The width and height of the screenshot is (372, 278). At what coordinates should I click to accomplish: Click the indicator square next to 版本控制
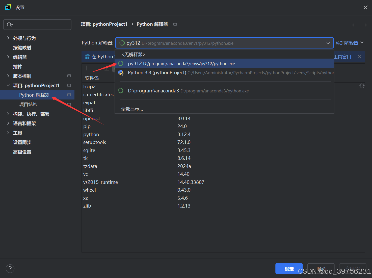pyautogui.click(x=69, y=76)
